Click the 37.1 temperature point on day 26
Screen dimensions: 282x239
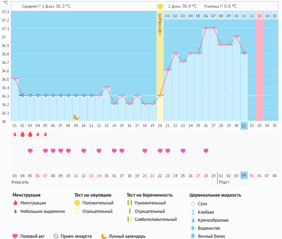[206, 28]
